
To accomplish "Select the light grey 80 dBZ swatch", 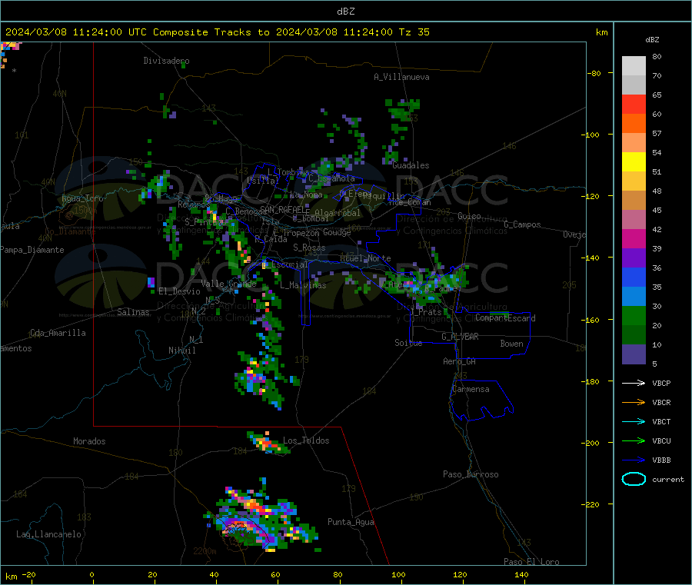I will 634,66.
